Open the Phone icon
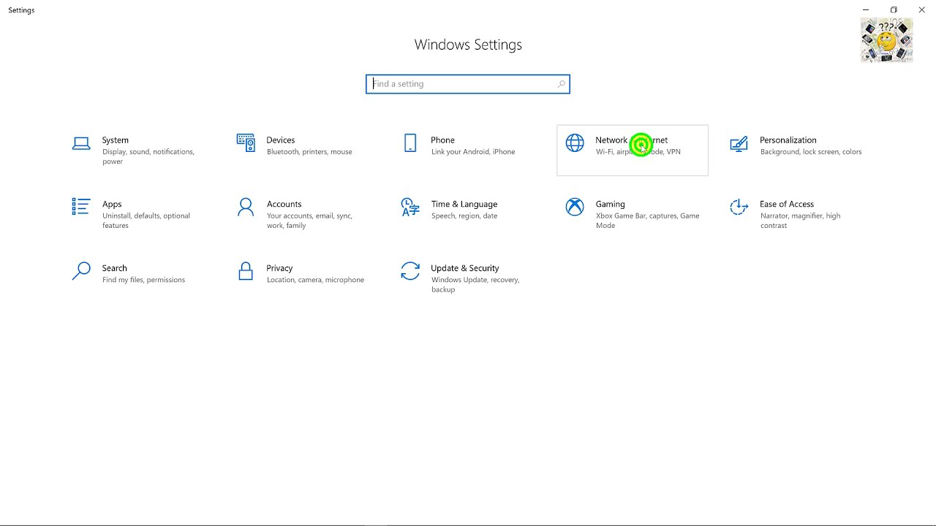The image size is (936, 526). click(x=410, y=142)
